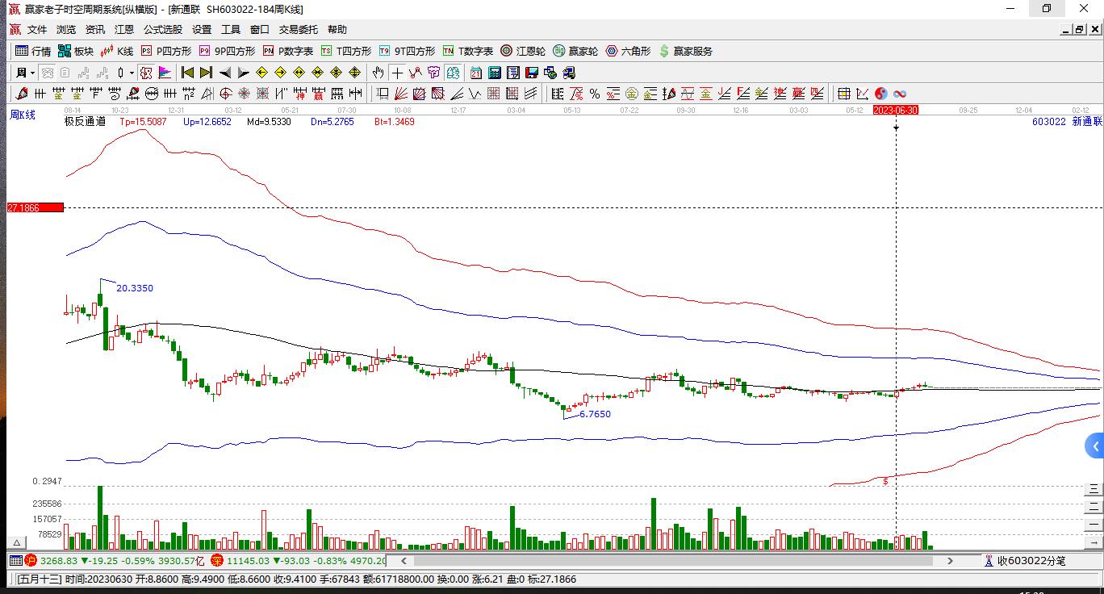Open the calculator icon in toolbar
The height and width of the screenshot is (594, 1104).
pos(495,73)
